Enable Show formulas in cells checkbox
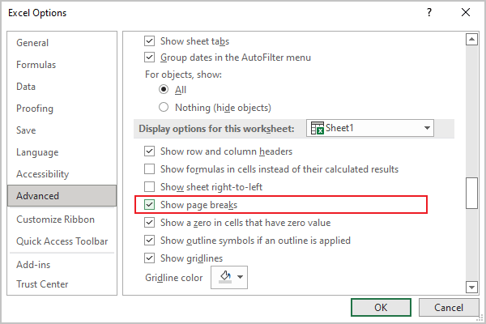This screenshot has width=486, height=324. [x=149, y=169]
